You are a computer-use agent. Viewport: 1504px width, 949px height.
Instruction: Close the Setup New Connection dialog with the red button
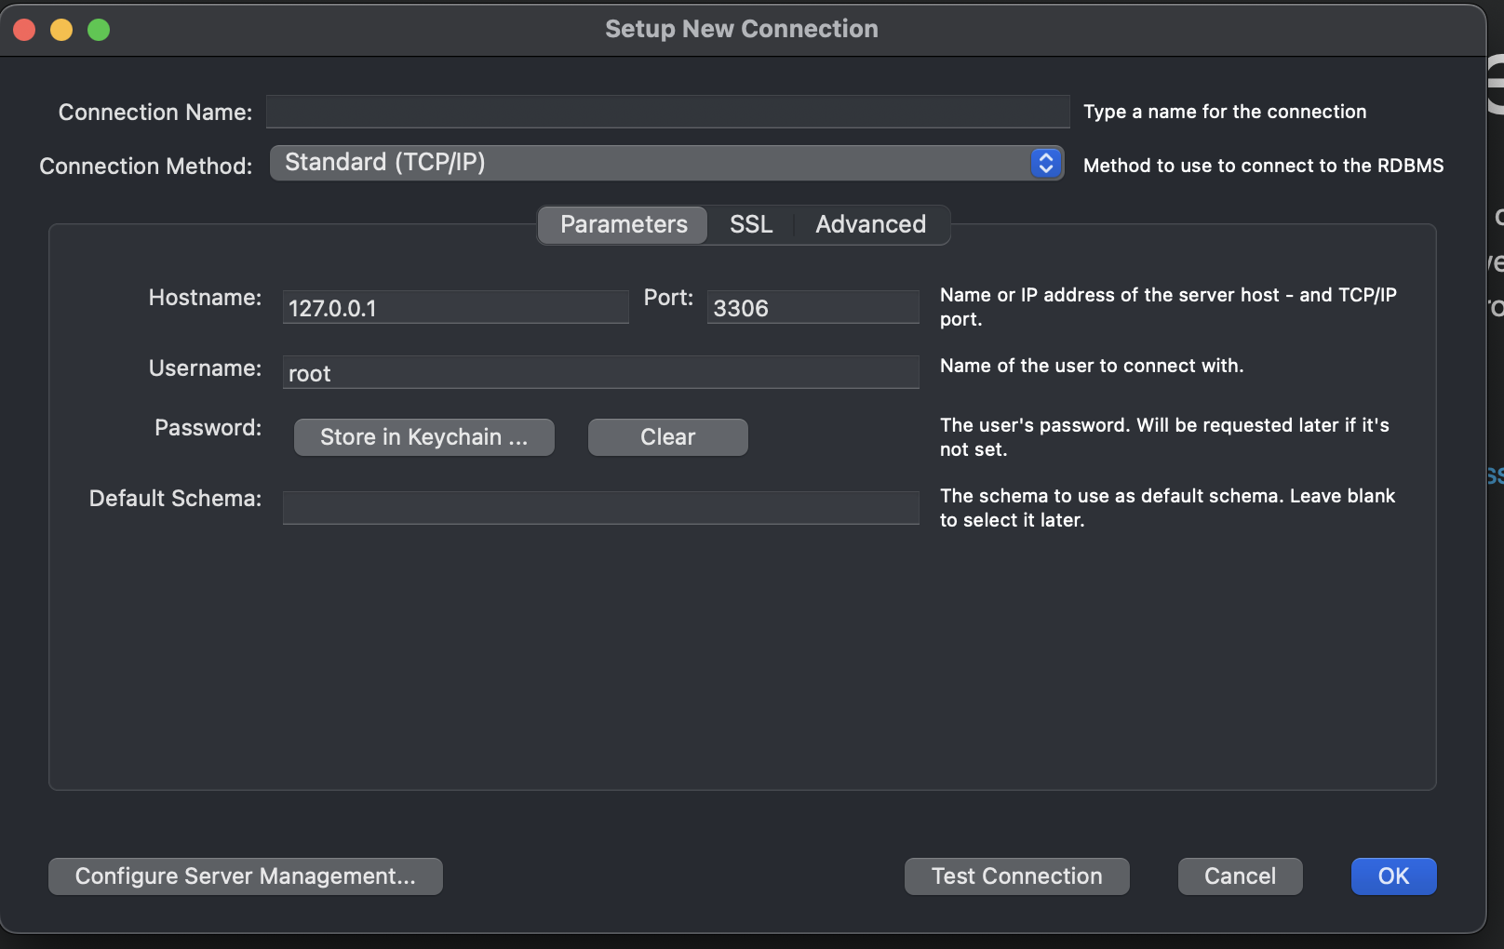point(25,30)
